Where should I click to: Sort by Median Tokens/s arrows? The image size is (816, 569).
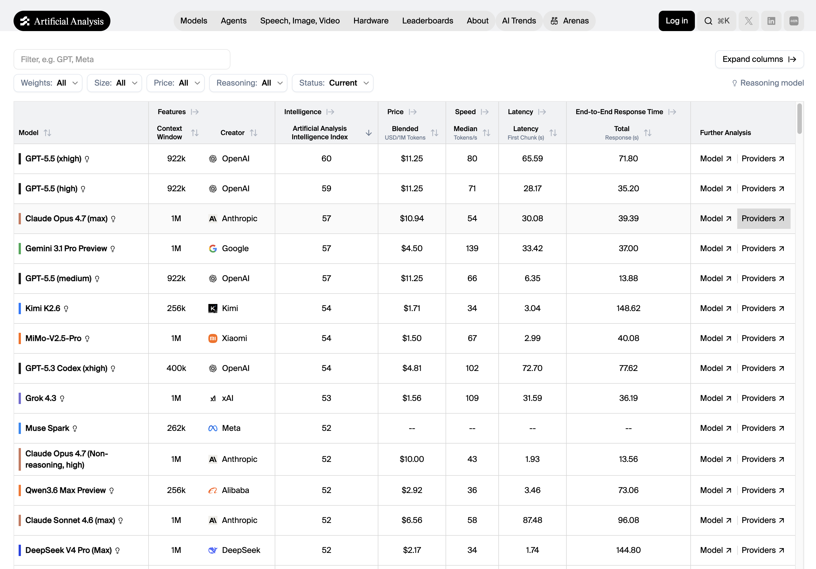click(486, 133)
